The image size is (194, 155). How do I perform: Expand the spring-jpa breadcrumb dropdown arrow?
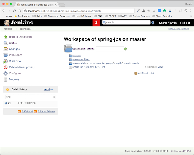click(x=35, y=29)
